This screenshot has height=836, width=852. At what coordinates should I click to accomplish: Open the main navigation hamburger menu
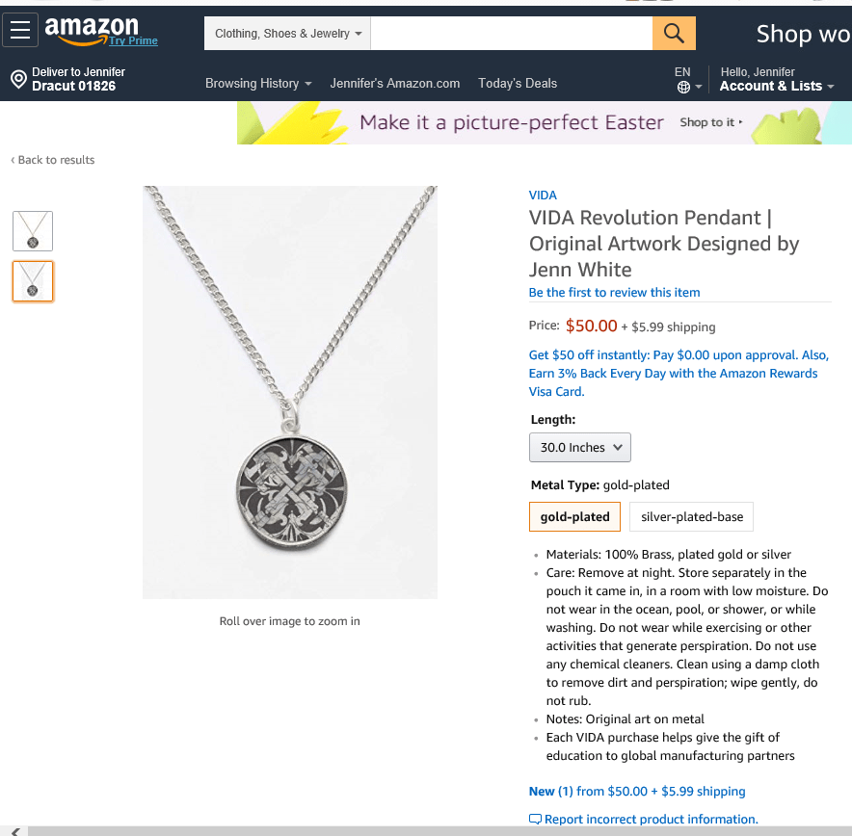click(19, 29)
